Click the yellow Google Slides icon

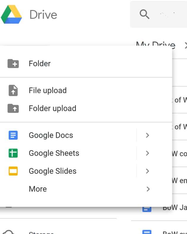tap(13, 171)
